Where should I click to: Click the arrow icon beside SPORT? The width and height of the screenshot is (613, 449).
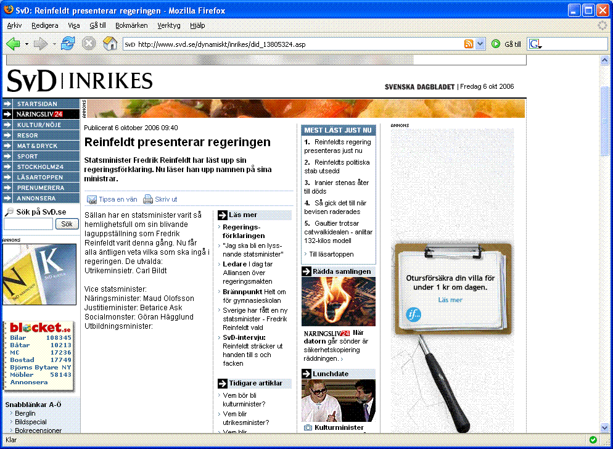7,156
